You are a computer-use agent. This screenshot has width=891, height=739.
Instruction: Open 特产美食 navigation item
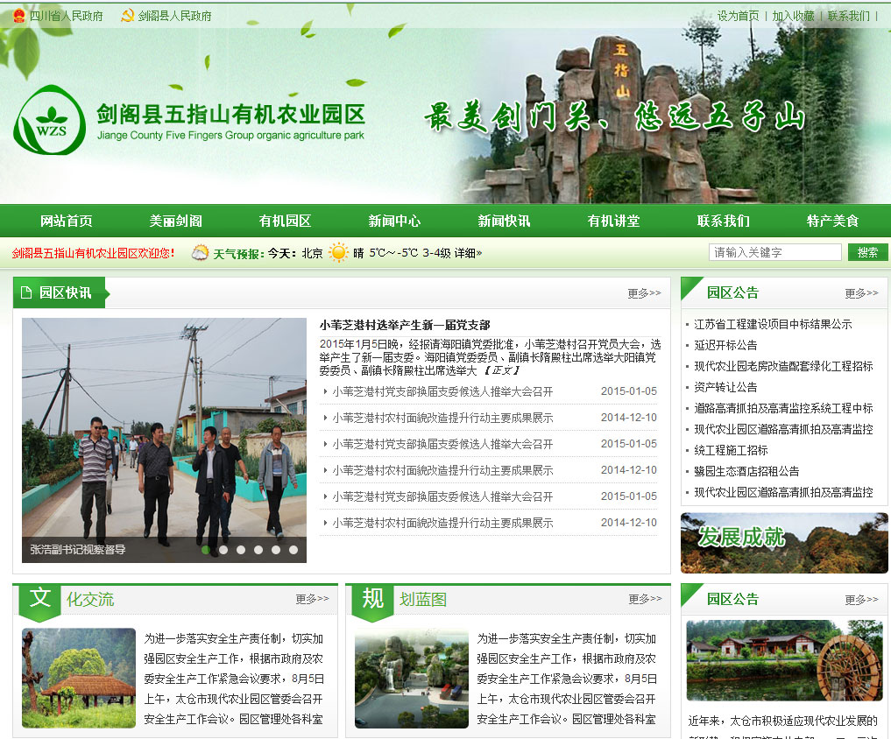[832, 221]
